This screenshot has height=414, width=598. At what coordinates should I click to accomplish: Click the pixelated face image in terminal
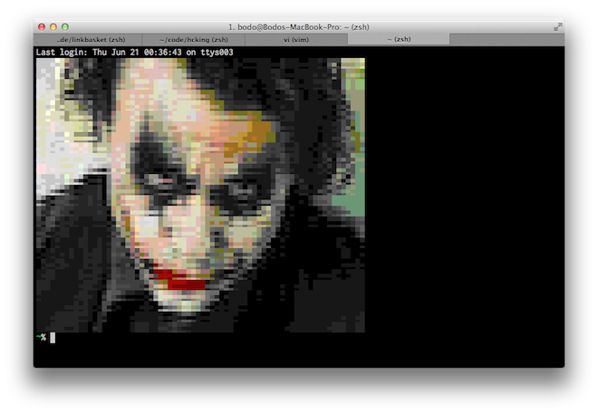[200, 195]
